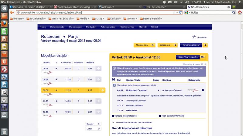Image resolution: width=243 pixels, height=136 pixels.
Task: Open network wifi indicator
Action: coord(181,2)
